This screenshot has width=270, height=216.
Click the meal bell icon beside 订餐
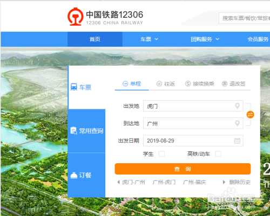point(73,176)
